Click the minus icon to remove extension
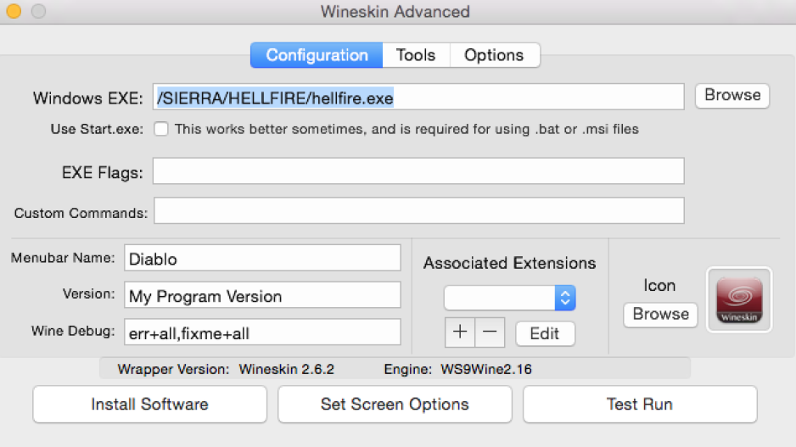796x447 pixels. [490, 332]
